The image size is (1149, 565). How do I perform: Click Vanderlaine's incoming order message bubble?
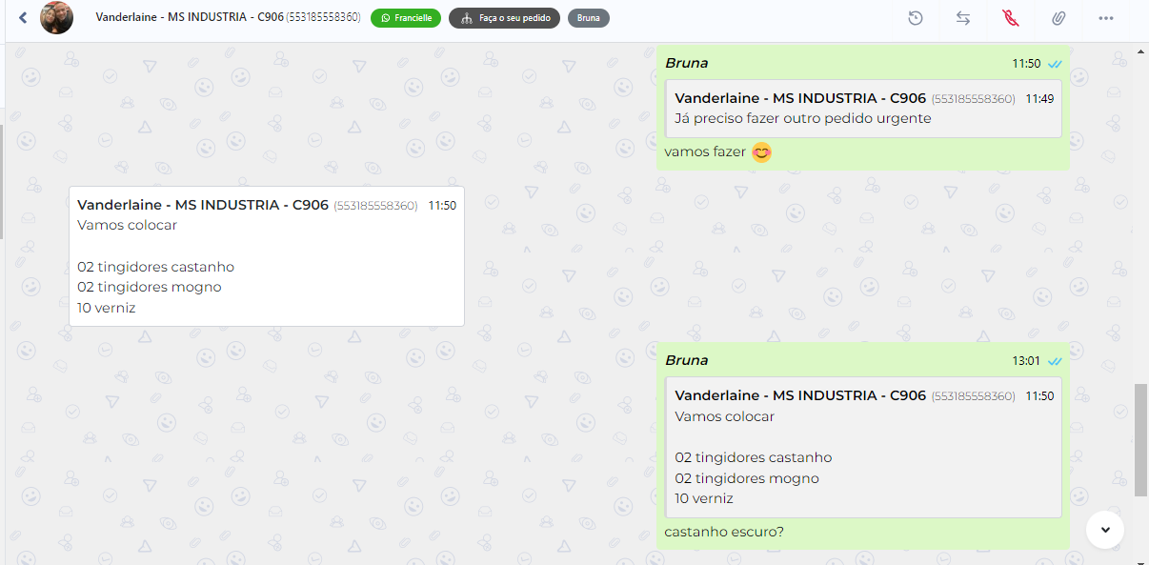click(x=267, y=256)
